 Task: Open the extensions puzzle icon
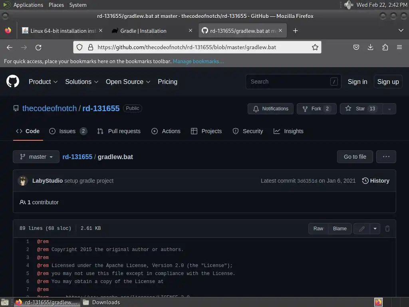tap(385, 47)
